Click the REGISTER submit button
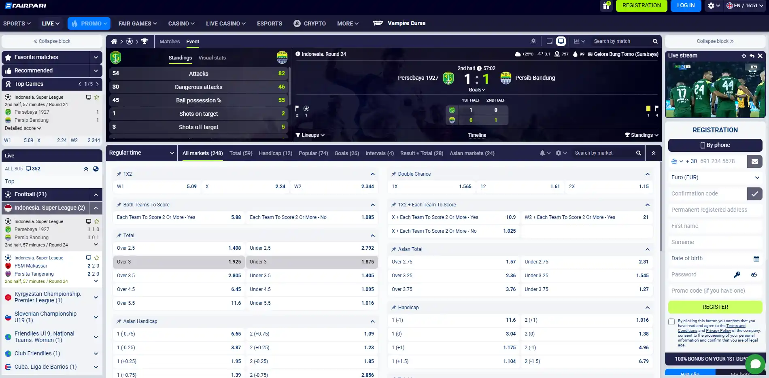Viewport: 769px width, 378px height. [x=715, y=307]
